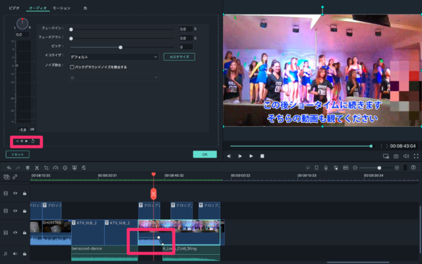Select the bensound-dance audio clip
Image resolution: width=422 pixels, height=264 pixels.
point(104,253)
